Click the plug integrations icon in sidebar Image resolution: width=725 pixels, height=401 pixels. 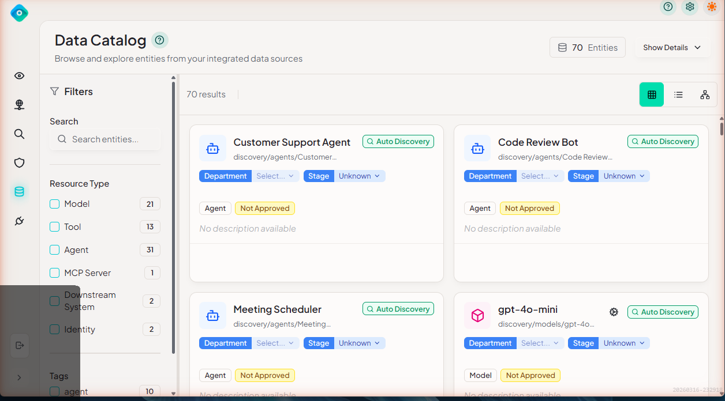point(19,221)
